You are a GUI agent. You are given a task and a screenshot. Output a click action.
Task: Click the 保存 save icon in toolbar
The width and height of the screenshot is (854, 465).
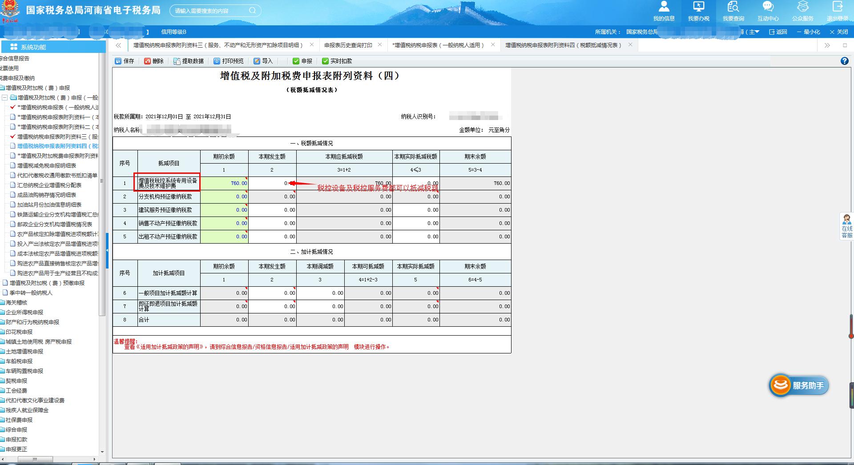[118, 61]
